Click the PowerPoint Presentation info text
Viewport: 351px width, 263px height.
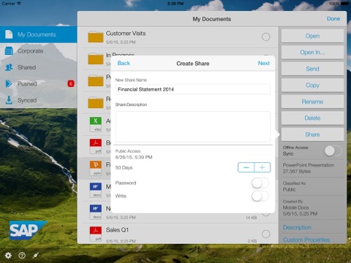tap(309, 168)
